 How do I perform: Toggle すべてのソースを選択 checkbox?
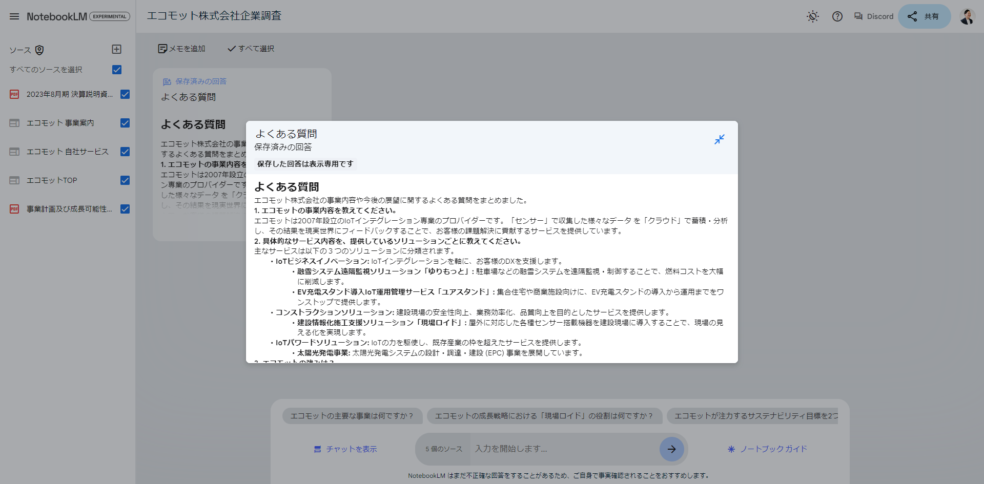(x=117, y=70)
